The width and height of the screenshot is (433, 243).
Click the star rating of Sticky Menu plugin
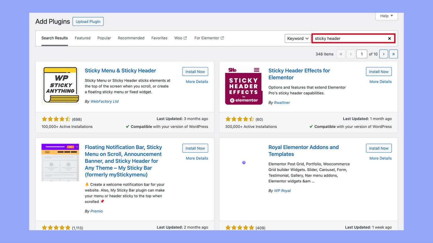56,119
